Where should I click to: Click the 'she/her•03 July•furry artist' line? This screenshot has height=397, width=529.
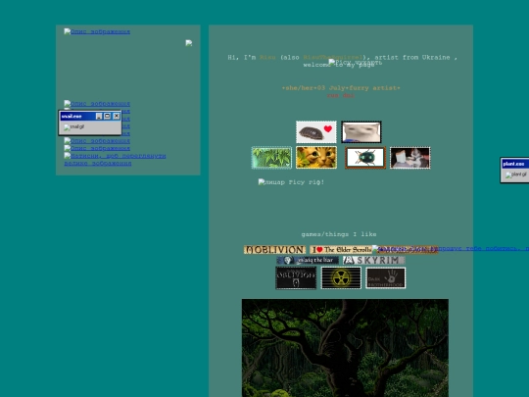coord(341,88)
